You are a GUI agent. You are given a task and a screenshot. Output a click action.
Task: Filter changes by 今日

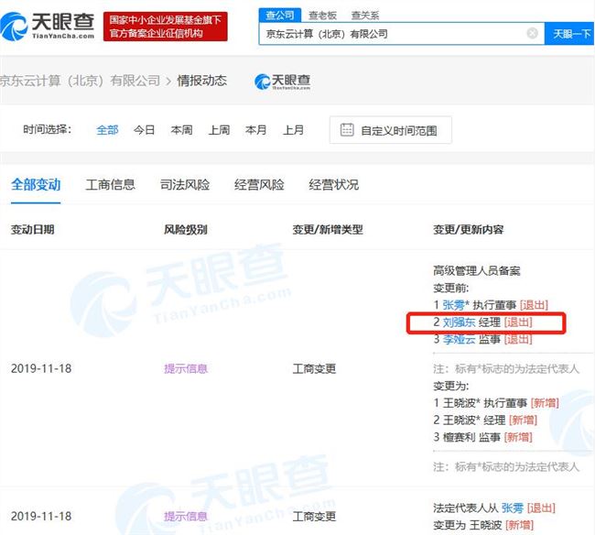[x=145, y=130]
